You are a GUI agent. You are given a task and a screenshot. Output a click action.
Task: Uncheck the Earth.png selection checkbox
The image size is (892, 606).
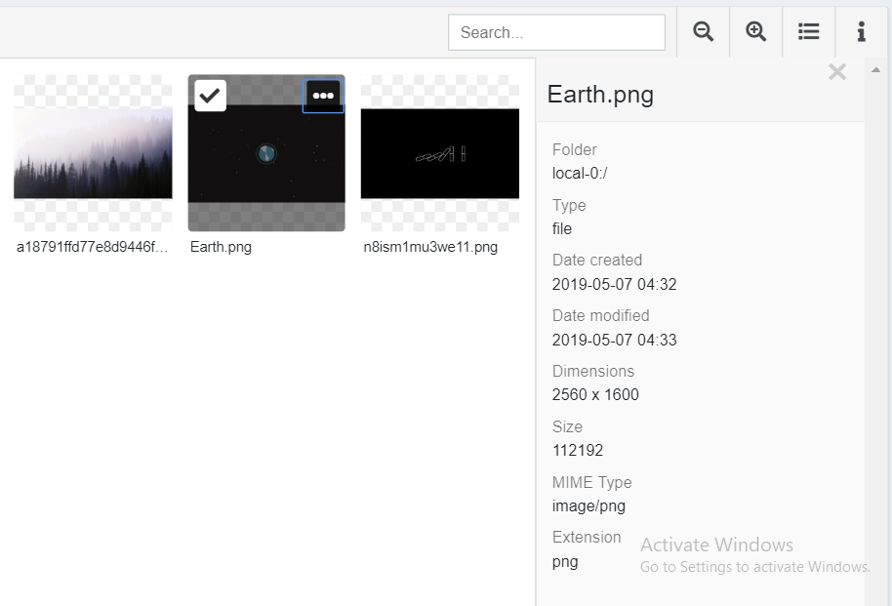point(210,96)
